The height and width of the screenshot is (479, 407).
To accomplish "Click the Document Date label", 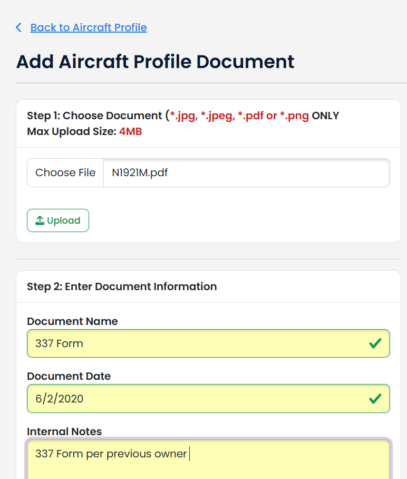I will tap(69, 376).
